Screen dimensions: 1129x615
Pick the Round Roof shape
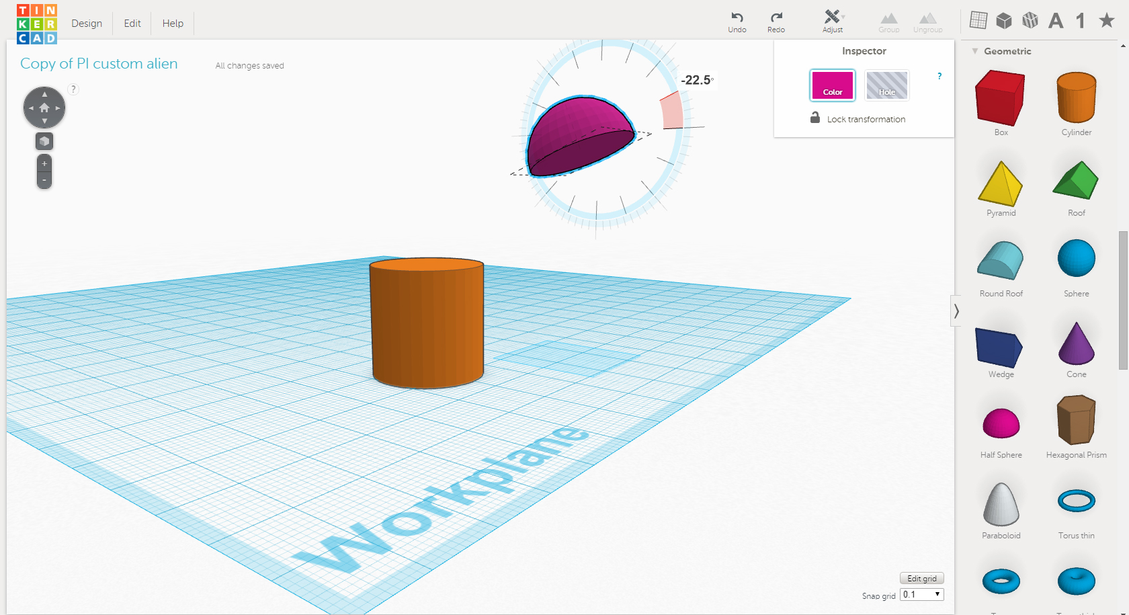point(1001,260)
